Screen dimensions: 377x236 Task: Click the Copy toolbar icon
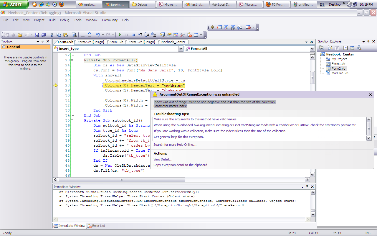pyautogui.click(x=59, y=35)
